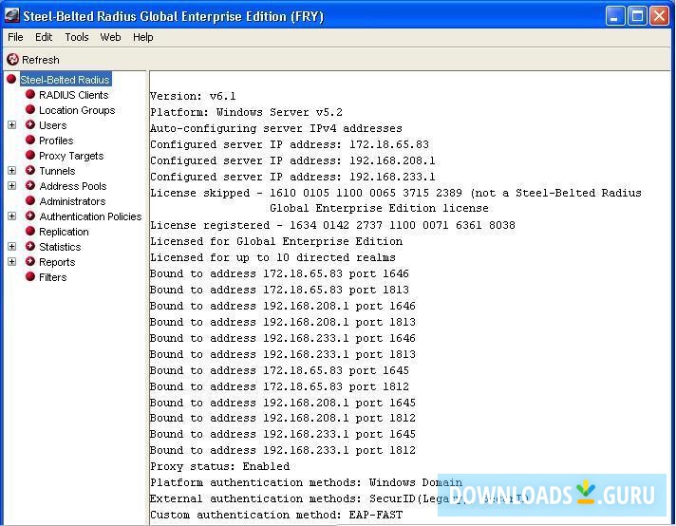Click the Address Pools node icon
The image size is (676, 526).
click(30, 185)
